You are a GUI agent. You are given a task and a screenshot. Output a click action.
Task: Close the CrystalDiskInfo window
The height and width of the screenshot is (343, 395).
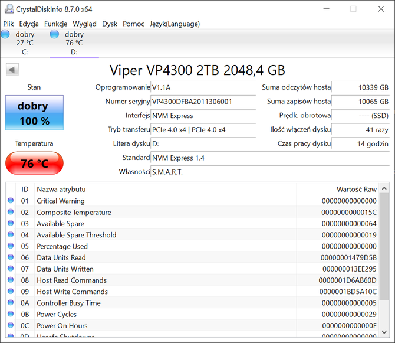[x=381, y=9]
